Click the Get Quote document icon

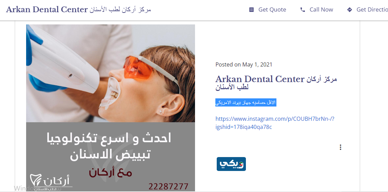(251, 9)
